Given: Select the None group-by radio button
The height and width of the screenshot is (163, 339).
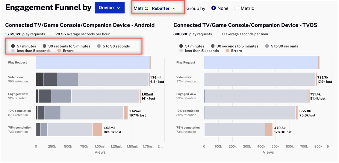Looking at the screenshot, I should 214,8.
